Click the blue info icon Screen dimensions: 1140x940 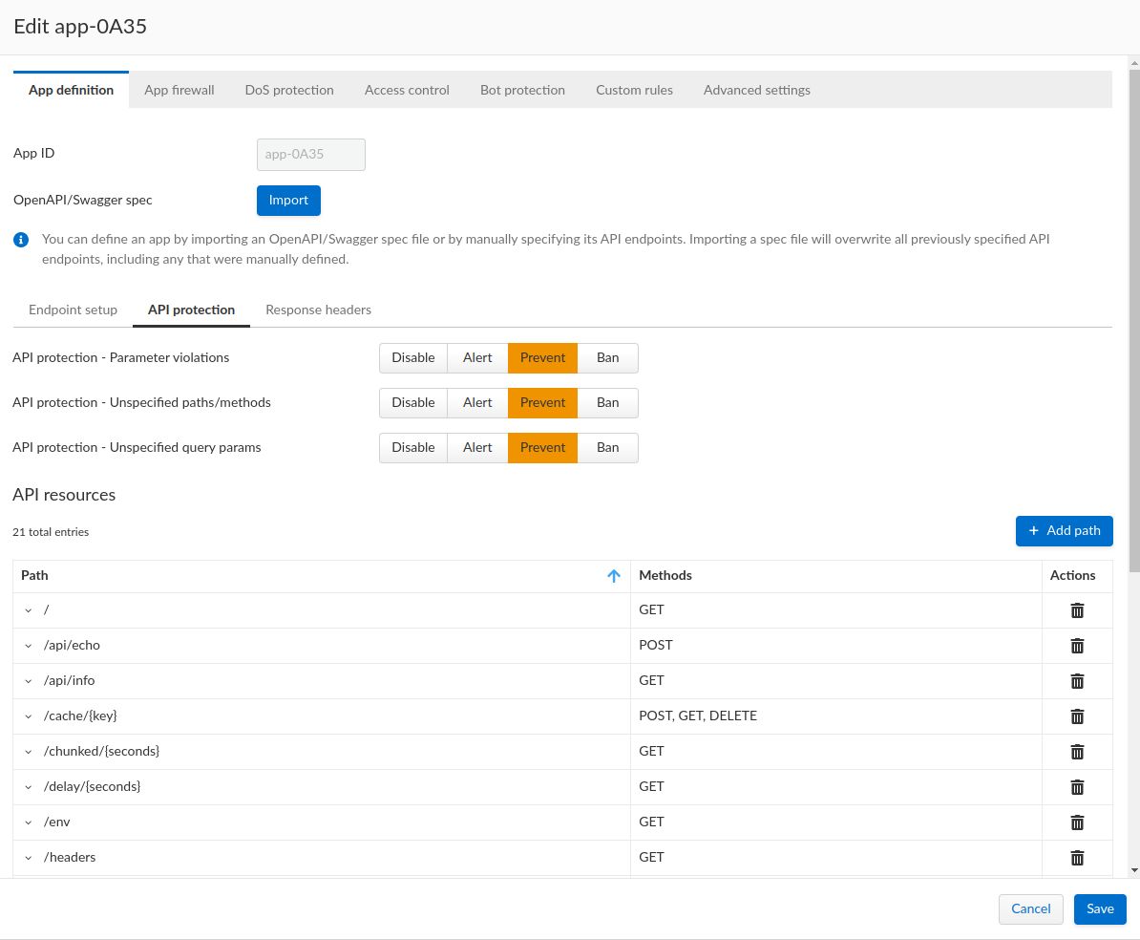[x=21, y=240]
